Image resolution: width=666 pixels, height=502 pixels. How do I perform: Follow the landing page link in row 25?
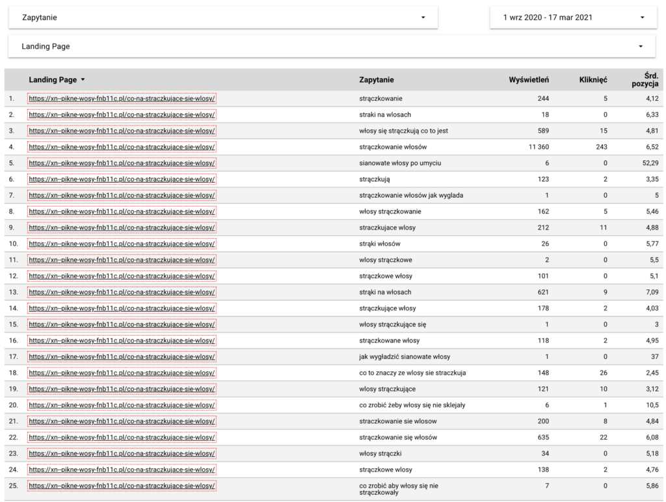[x=122, y=486]
